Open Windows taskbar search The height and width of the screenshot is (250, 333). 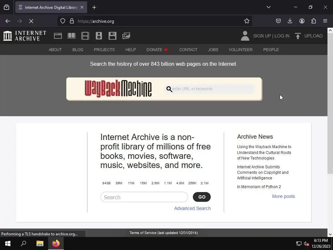(23, 243)
